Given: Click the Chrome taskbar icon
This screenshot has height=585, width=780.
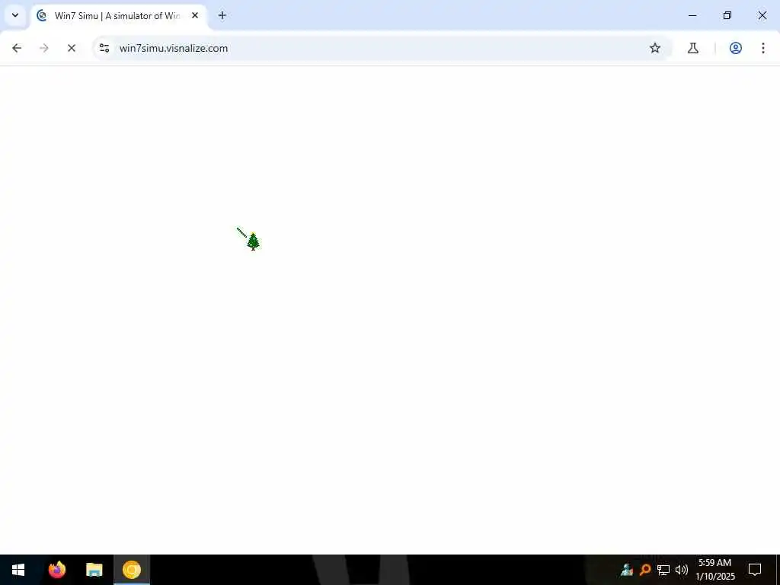Looking at the screenshot, I should (x=132, y=570).
